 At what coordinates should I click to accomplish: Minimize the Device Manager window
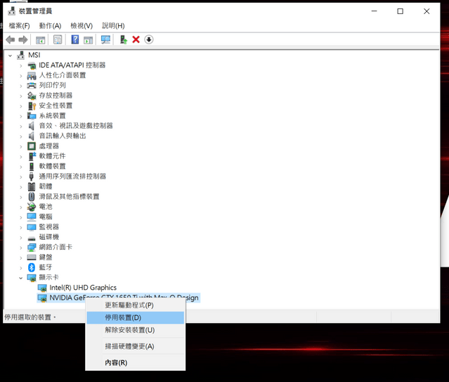375,11
